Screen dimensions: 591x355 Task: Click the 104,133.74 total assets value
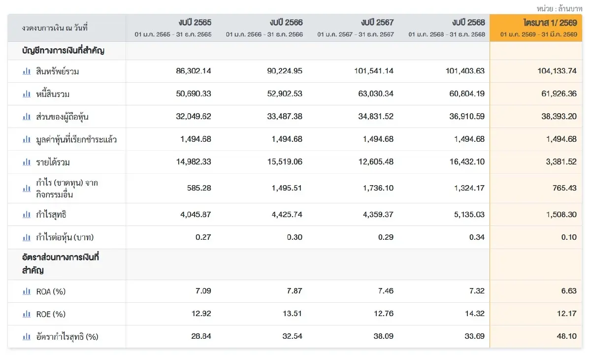pyautogui.click(x=557, y=71)
